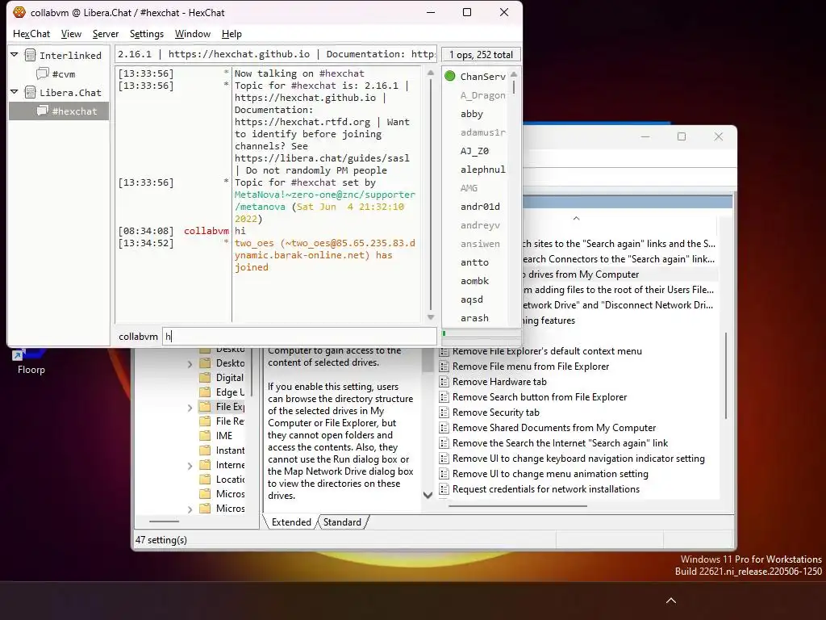Screen dimensions: 826x620
Task: Click the File Explorer folder icon in tree
Action: pyautogui.click(x=205, y=407)
